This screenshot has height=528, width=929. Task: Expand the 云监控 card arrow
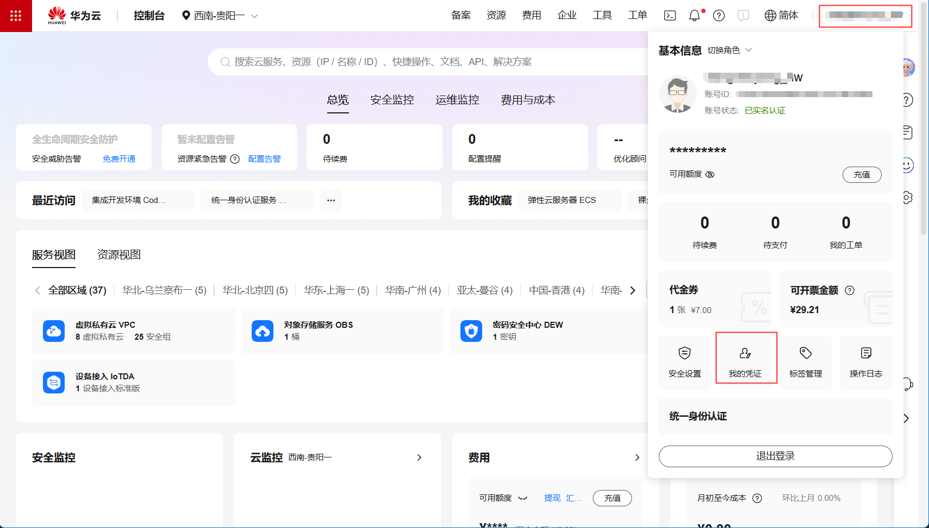coord(419,457)
